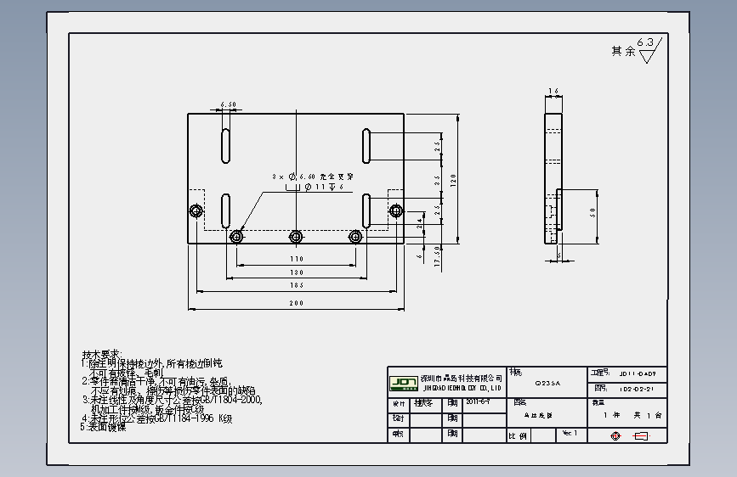Viewport: 737px width, 477px height.
Task: Click the red projection circle symbol
Action: [615, 436]
